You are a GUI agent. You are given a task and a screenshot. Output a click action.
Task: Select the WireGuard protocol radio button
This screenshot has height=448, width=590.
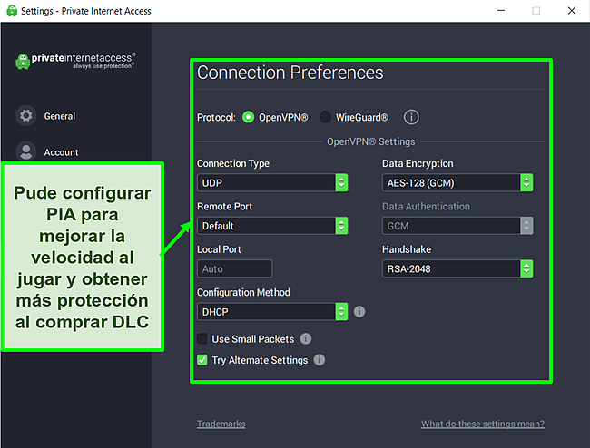click(325, 117)
